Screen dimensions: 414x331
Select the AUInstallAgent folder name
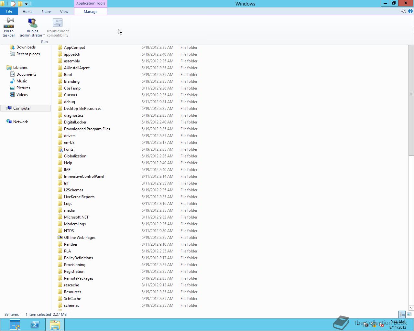pos(77,68)
